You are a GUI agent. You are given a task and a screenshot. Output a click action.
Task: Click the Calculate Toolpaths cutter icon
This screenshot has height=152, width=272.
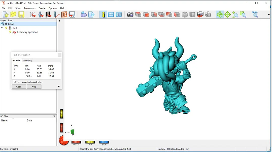pos(56,15)
